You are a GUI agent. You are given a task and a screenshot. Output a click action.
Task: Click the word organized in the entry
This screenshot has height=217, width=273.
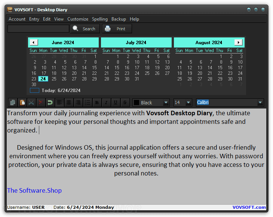[22, 130]
